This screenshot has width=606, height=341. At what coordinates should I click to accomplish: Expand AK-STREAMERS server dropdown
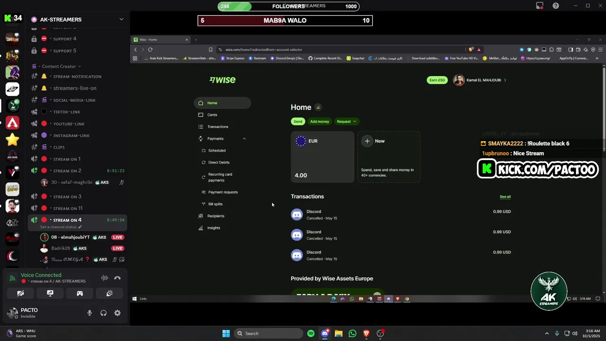click(x=121, y=19)
